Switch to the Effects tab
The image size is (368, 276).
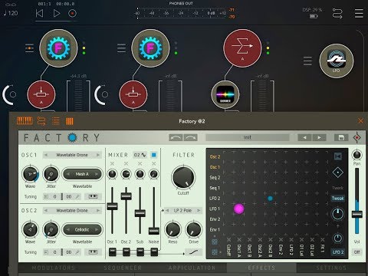(261, 268)
